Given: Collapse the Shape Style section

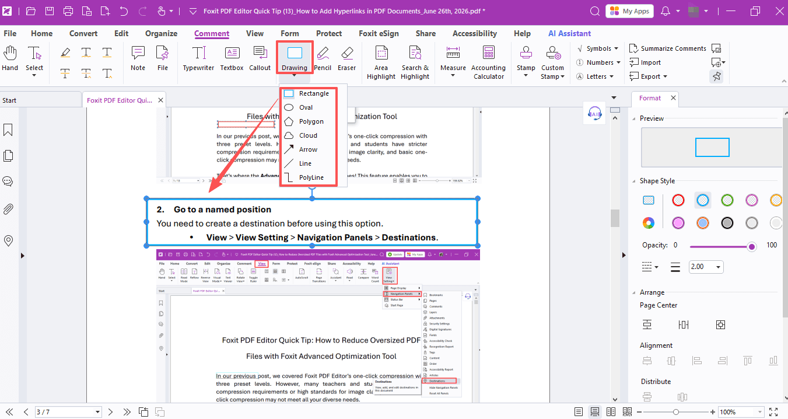Looking at the screenshot, I should coord(635,181).
